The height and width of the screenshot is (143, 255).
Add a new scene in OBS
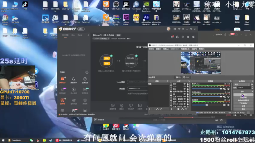(149, 109)
